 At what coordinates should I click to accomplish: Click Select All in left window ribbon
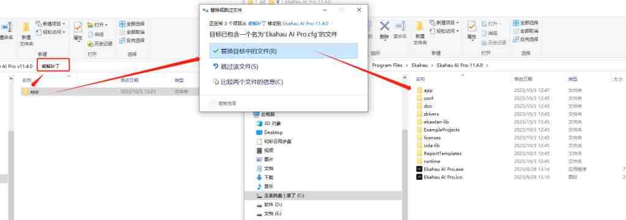[x=132, y=24]
